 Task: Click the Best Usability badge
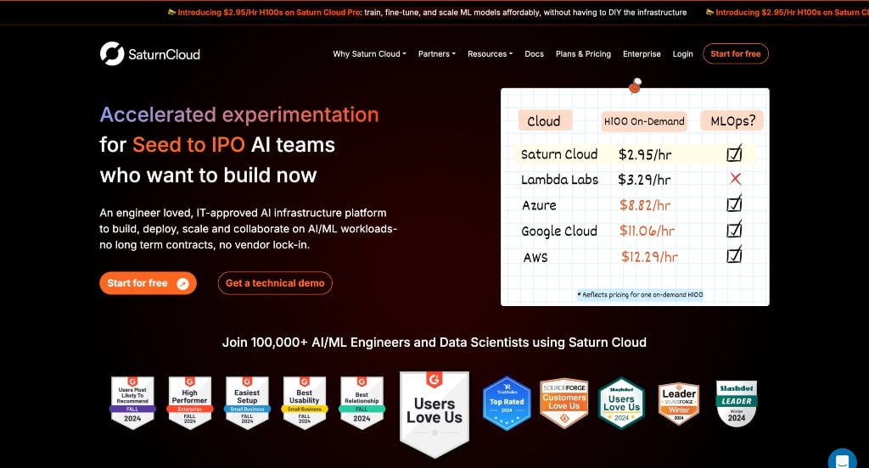tap(305, 402)
